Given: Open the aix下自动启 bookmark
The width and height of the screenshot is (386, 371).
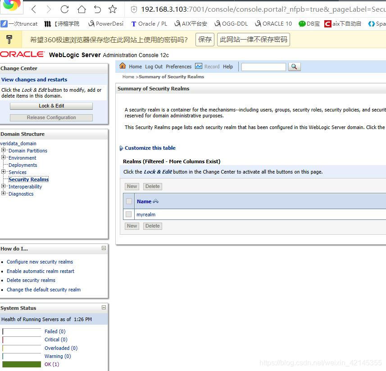Looking at the screenshot, I should [x=343, y=23].
